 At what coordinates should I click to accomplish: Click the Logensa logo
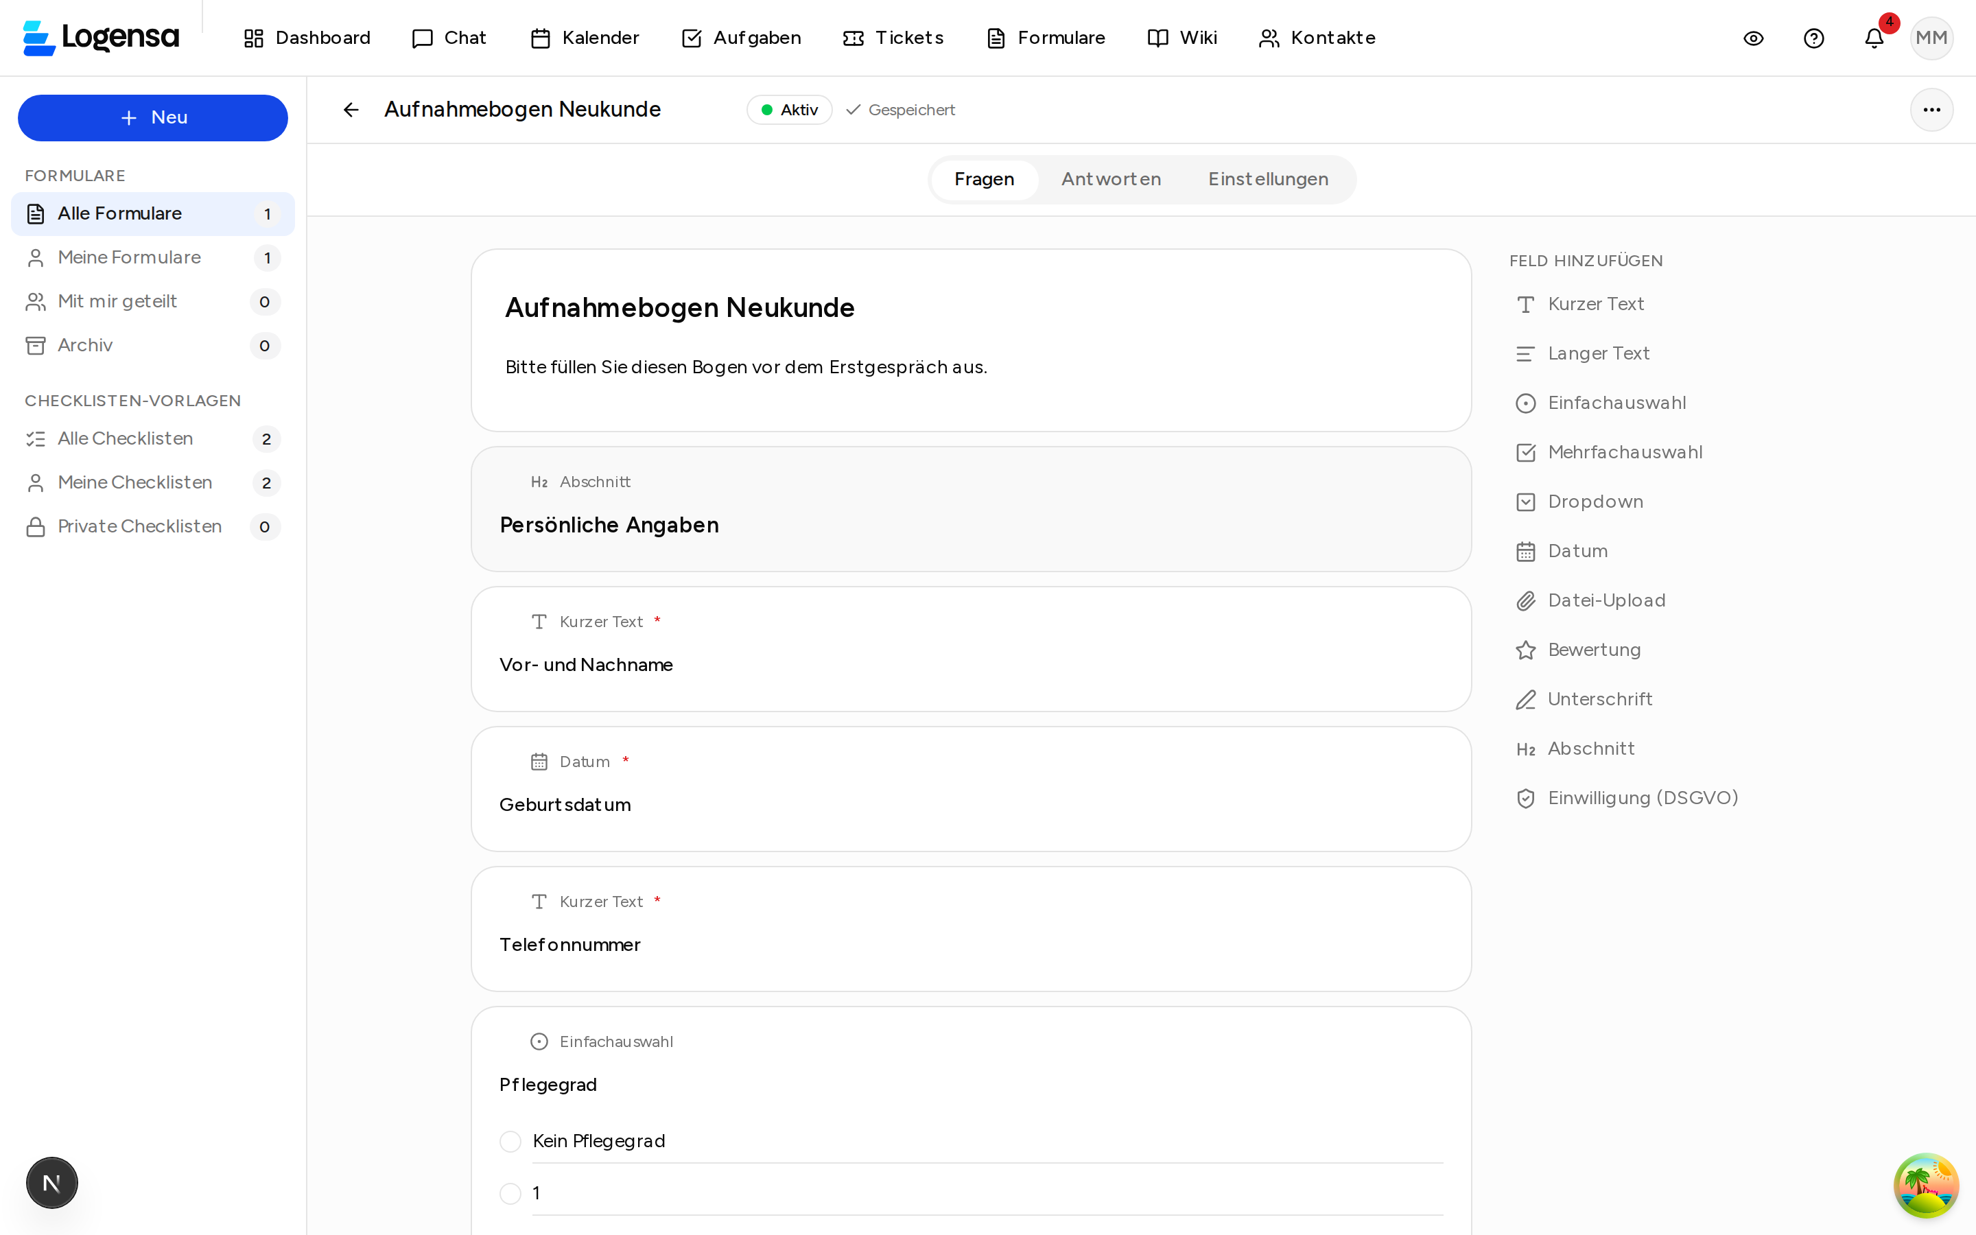pos(102,38)
